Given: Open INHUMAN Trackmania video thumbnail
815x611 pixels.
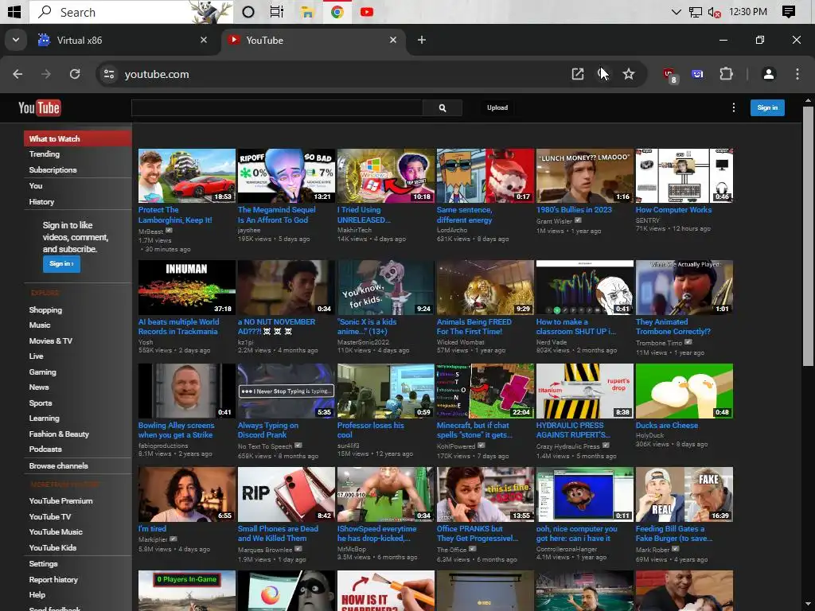Looking at the screenshot, I should click(186, 287).
